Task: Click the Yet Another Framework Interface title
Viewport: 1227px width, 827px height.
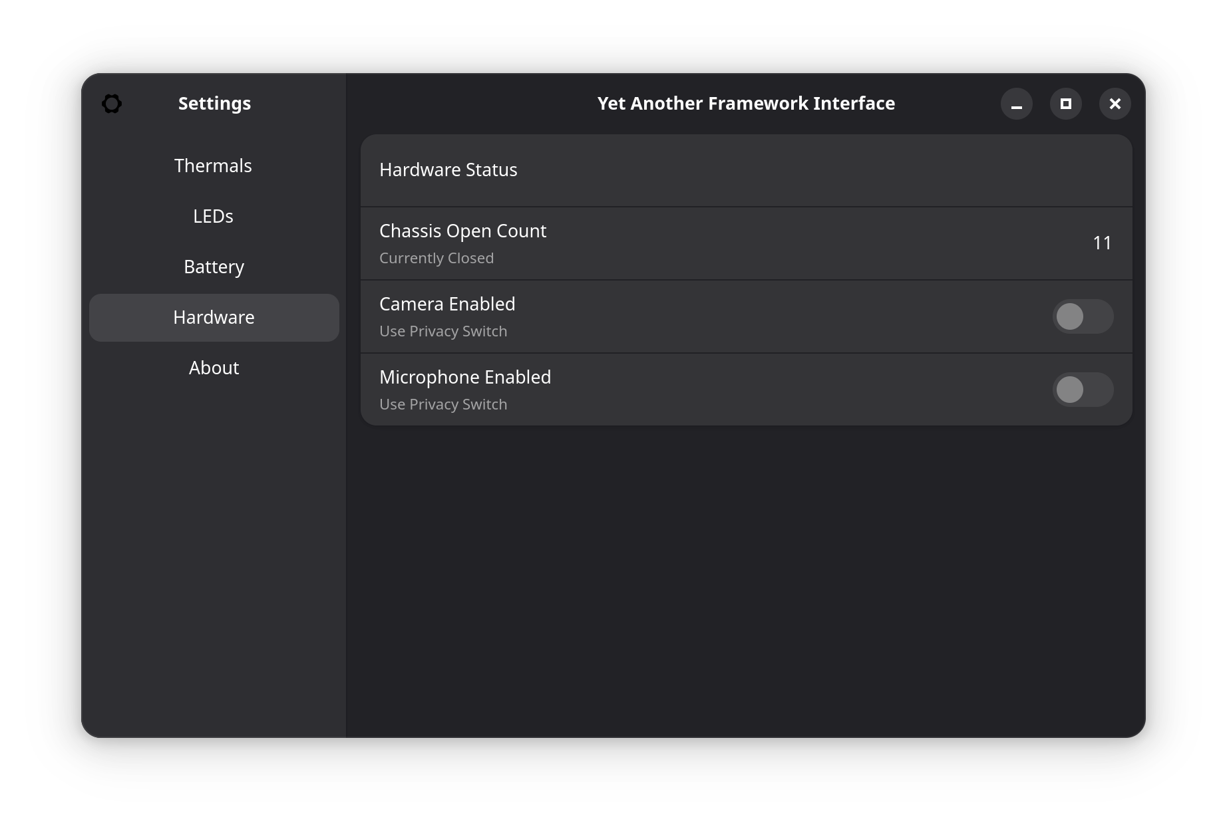Action: click(746, 104)
